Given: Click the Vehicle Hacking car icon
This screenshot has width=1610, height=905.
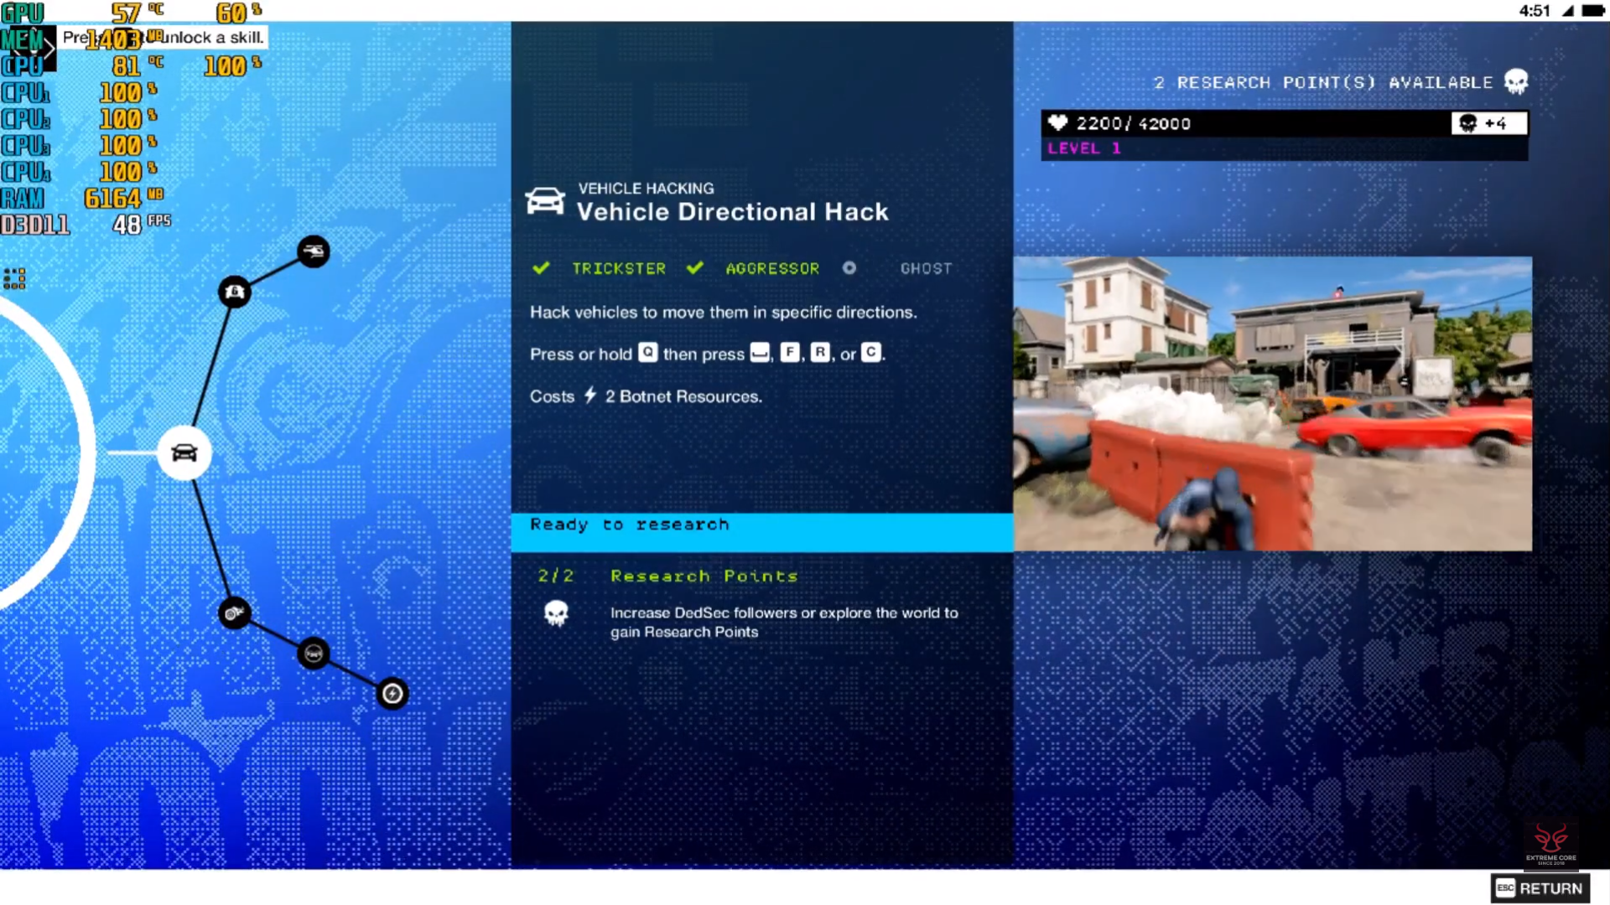Looking at the screenshot, I should [x=545, y=201].
